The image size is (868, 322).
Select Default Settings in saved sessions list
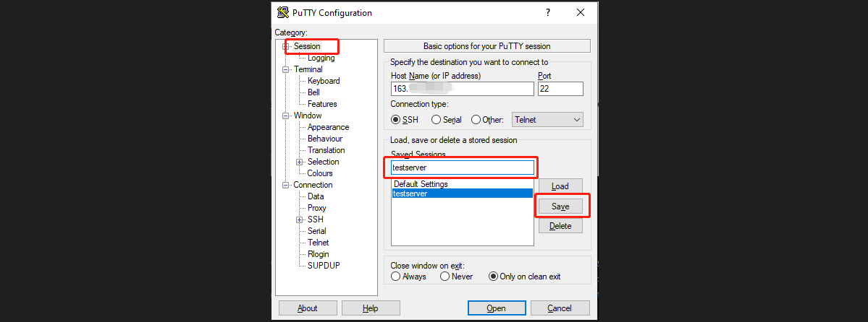(421, 184)
